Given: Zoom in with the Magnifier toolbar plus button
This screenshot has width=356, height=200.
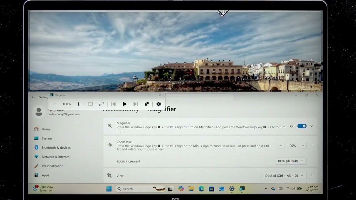Looking at the screenshot, I should (x=78, y=104).
